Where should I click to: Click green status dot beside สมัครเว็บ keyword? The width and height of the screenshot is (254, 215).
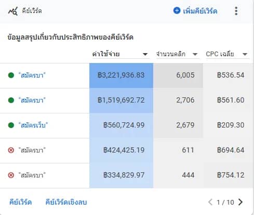click(x=11, y=125)
